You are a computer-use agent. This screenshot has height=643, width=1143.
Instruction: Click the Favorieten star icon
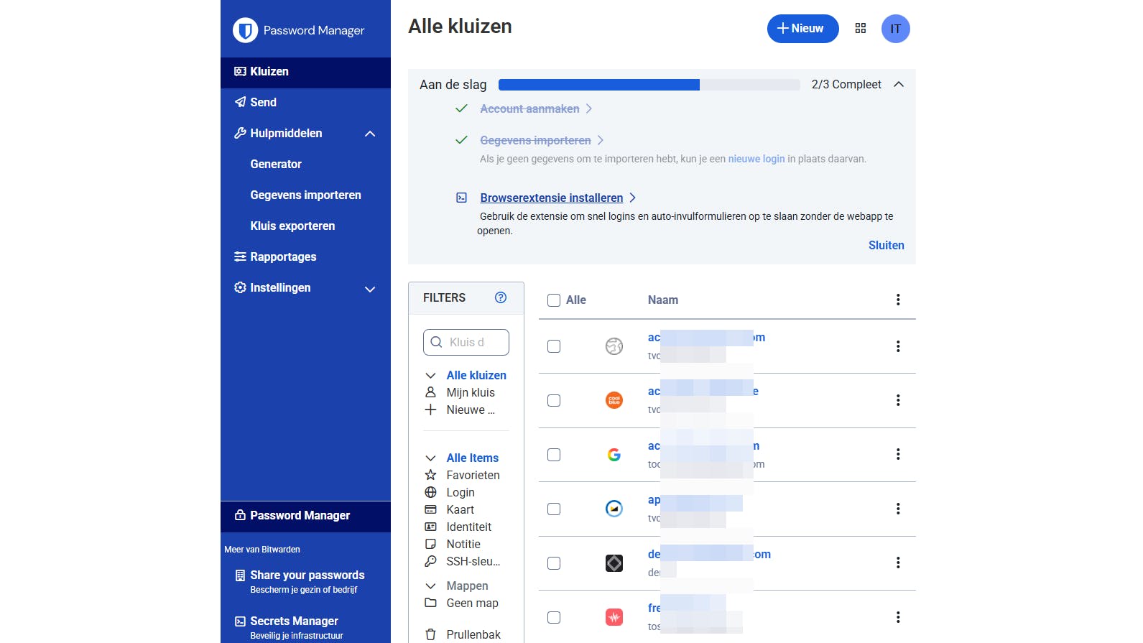click(431, 475)
